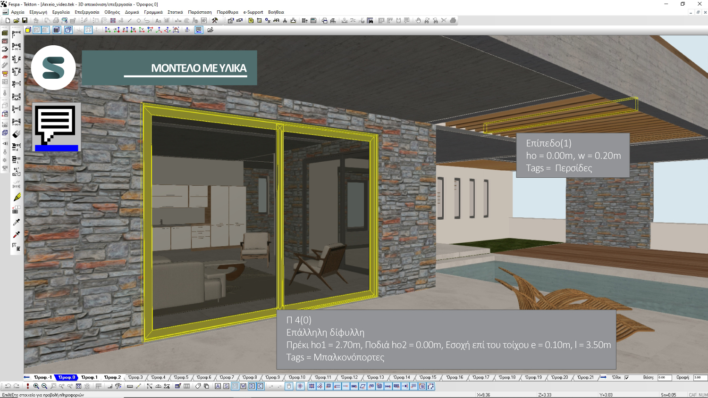The image size is (708, 398).
Task: Toggle the 'W' layer button
Action: click(x=243, y=386)
